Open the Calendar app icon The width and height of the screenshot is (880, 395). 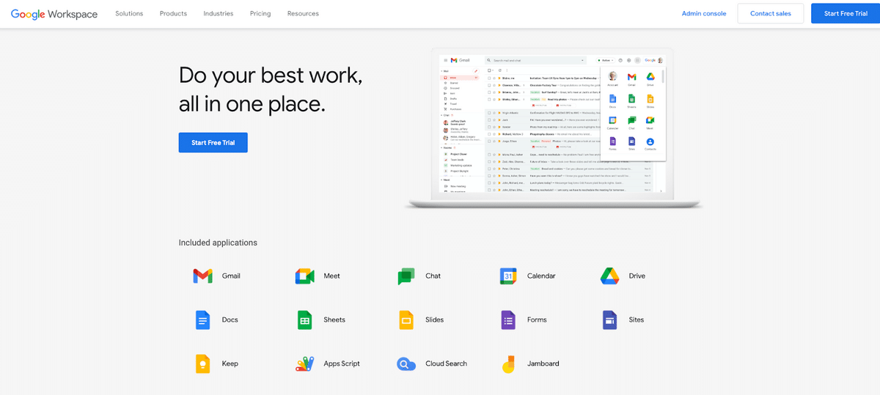pyautogui.click(x=508, y=276)
